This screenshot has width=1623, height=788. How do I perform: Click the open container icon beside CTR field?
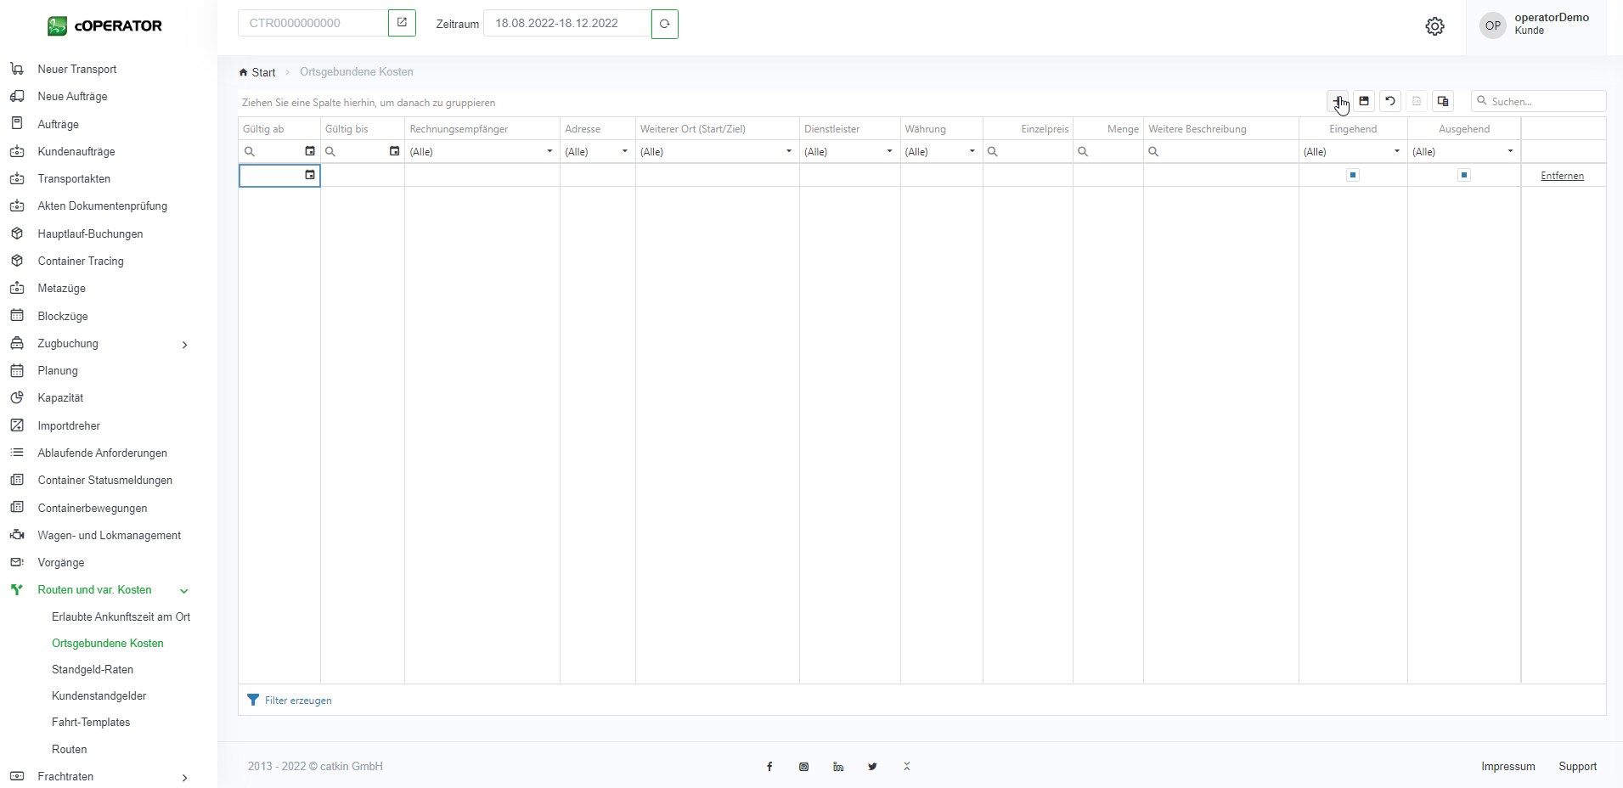tap(402, 23)
